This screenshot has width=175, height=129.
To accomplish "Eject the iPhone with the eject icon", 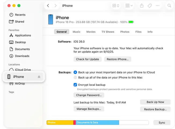I will [x=39, y=77].
